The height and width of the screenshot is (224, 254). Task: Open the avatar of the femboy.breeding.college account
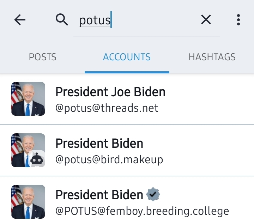[x=28, y=202]
